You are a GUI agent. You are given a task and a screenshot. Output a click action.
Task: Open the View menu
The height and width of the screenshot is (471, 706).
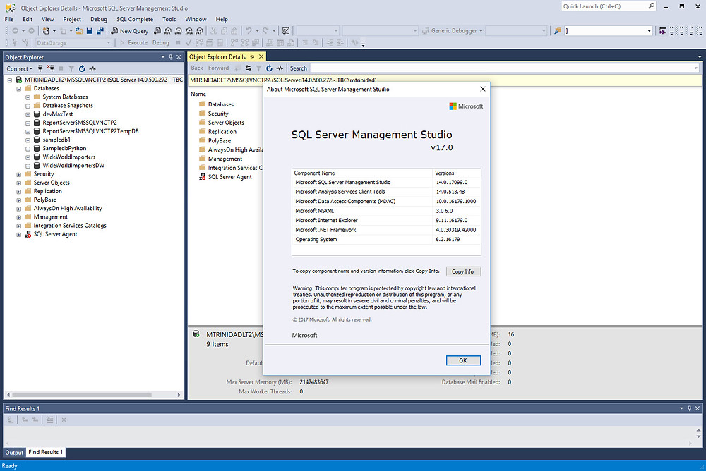(48, 19)
